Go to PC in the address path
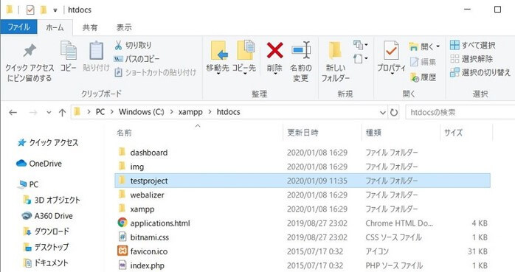The height and width of the screenshot is (272, 515). (100, 112)
